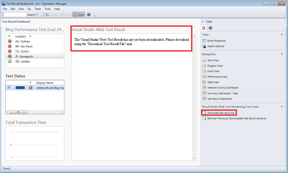Click CH : Zurich error status icon
288x173 pixels.
pos(10,51)
